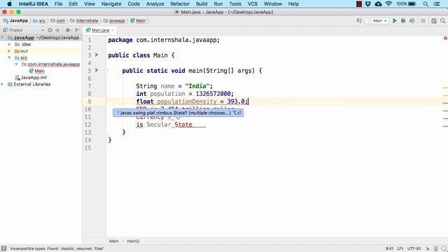Click the background tasks circle in status bar
The height and width of the screenshot is (252, 448).
(444, 248)
